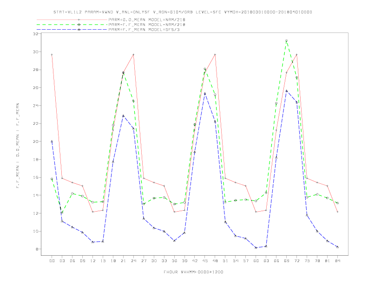
Task: Click y-axis tick label 30
Action: tap(36, 52)
